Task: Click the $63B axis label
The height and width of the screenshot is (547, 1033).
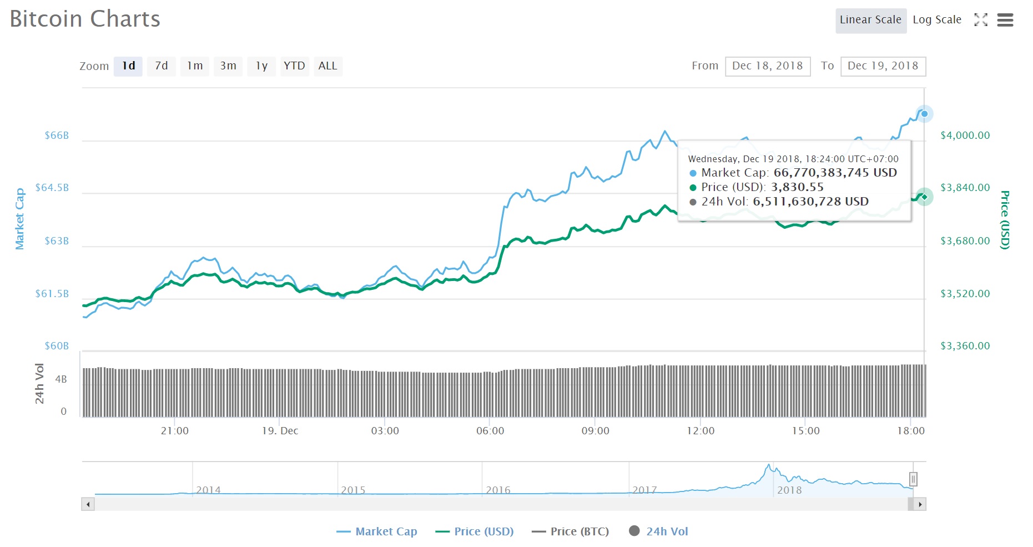Action: [57, 241]
